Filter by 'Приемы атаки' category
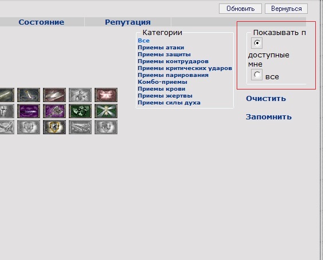 [160, 48]
